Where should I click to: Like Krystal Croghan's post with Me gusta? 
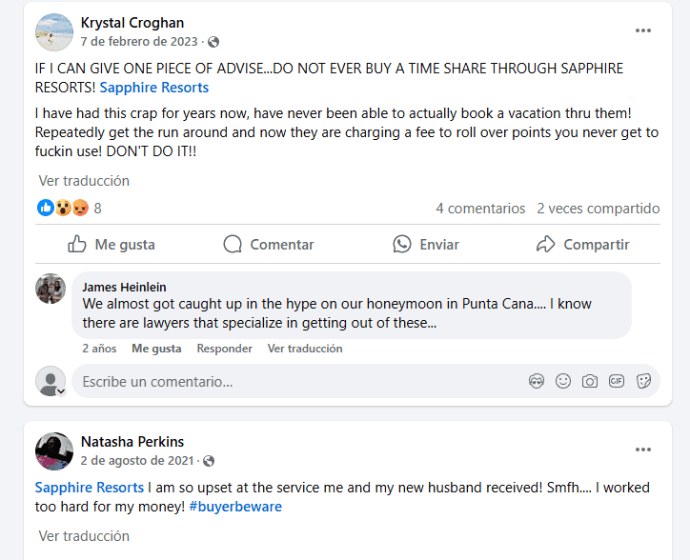coord(112,245)
